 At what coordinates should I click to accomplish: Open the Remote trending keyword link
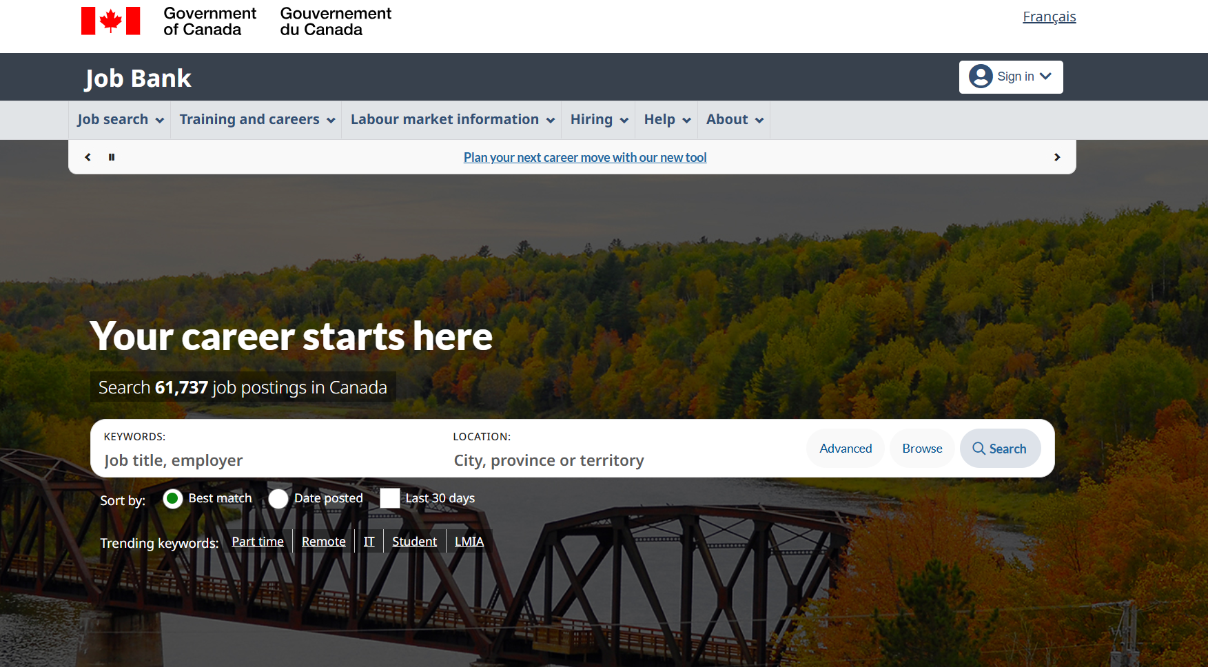coord(324,542)
